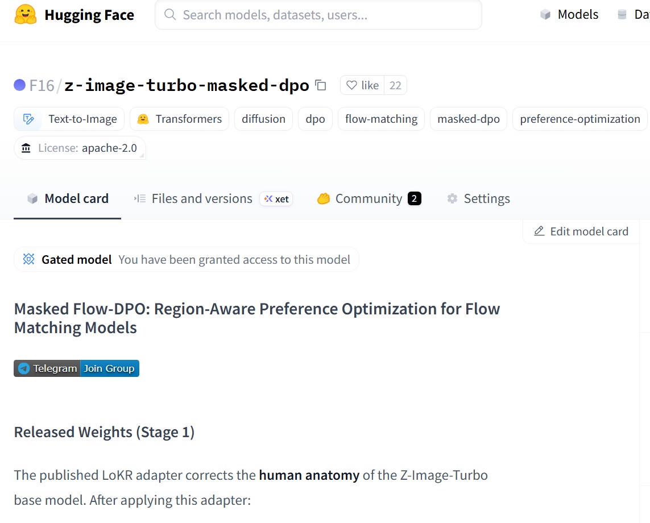Select the dpo tag
This screenshot has width=650, height=523.
315,119
